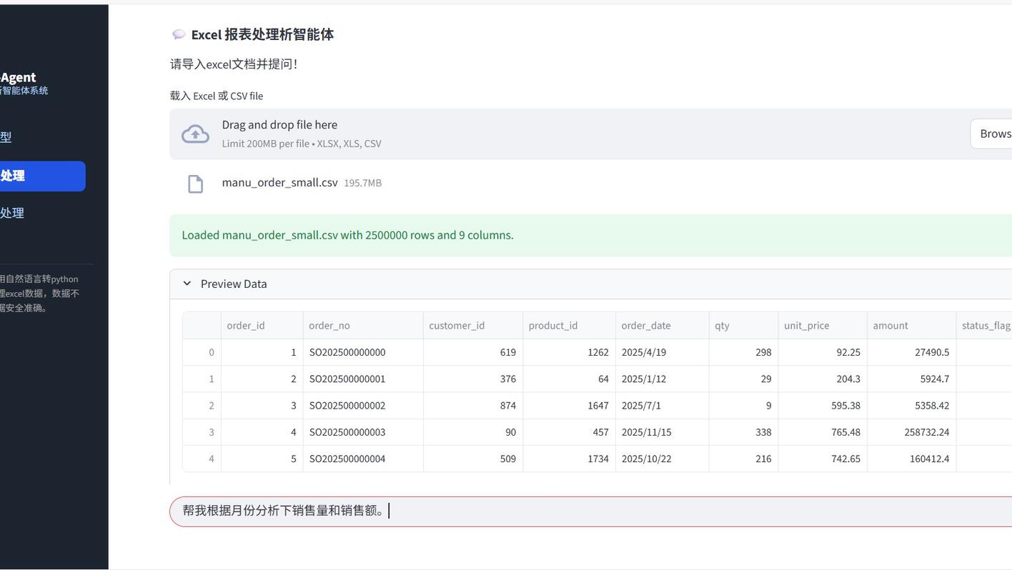The width and height of the screenshot is (1012, 570).
Task: Click the Limit 200MB per file text
Action: pyautogui.click(x=302, y=144)
